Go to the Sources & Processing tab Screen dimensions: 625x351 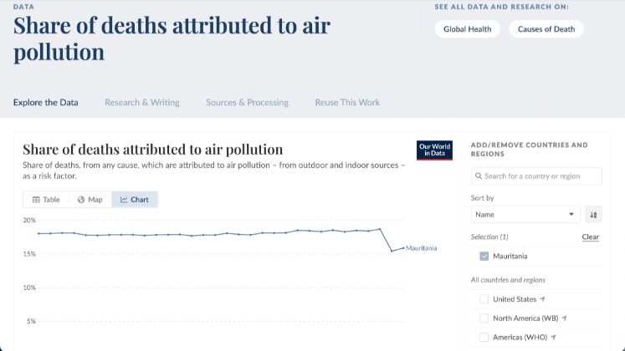coord(247,103)
